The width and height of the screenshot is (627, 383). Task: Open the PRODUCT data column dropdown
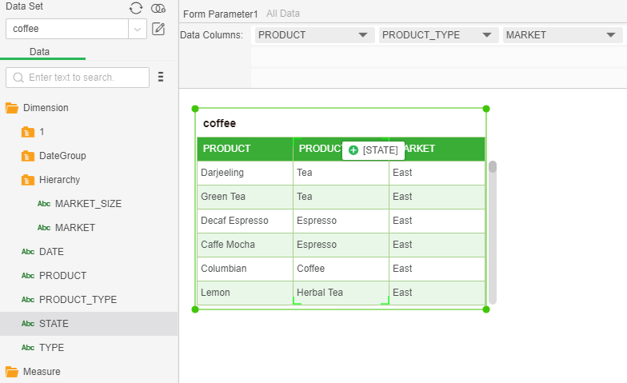coord(363,35)
